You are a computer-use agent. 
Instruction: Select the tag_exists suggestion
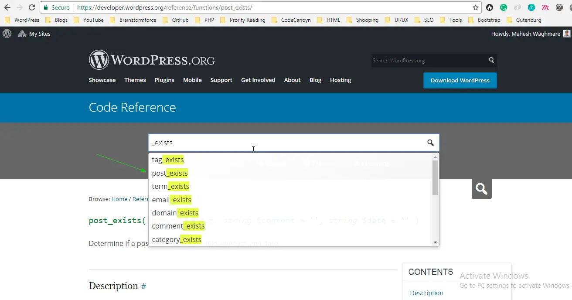point(290,160)
